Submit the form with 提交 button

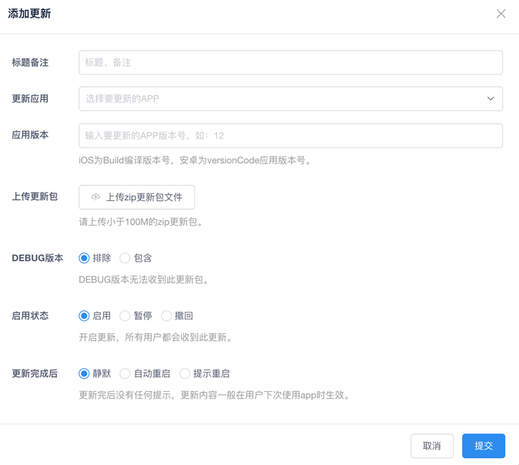tap(484, 446)
